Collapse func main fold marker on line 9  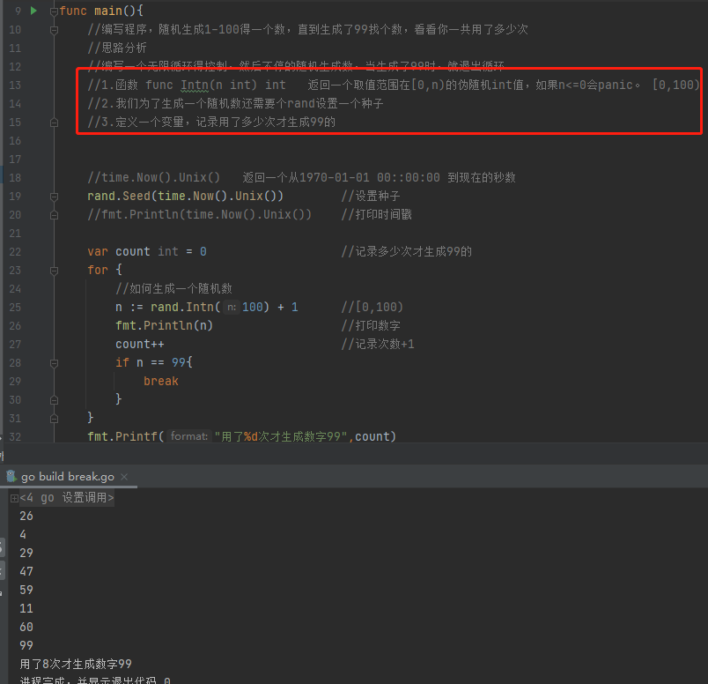pos(54,11)
